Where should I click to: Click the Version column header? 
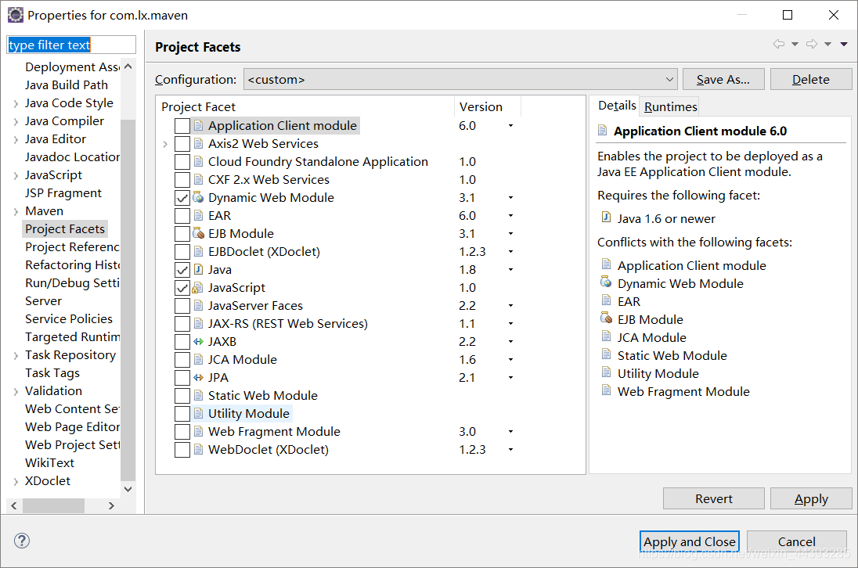point(487,106)
